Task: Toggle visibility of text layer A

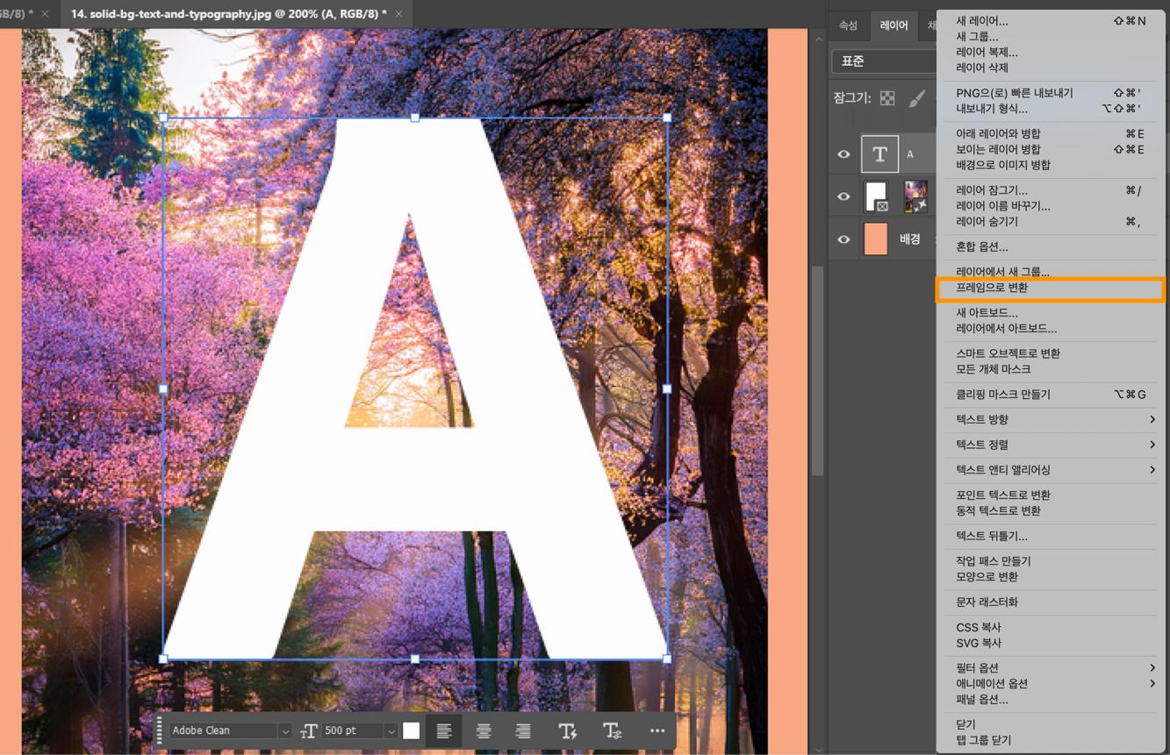Action: point(843,154)
